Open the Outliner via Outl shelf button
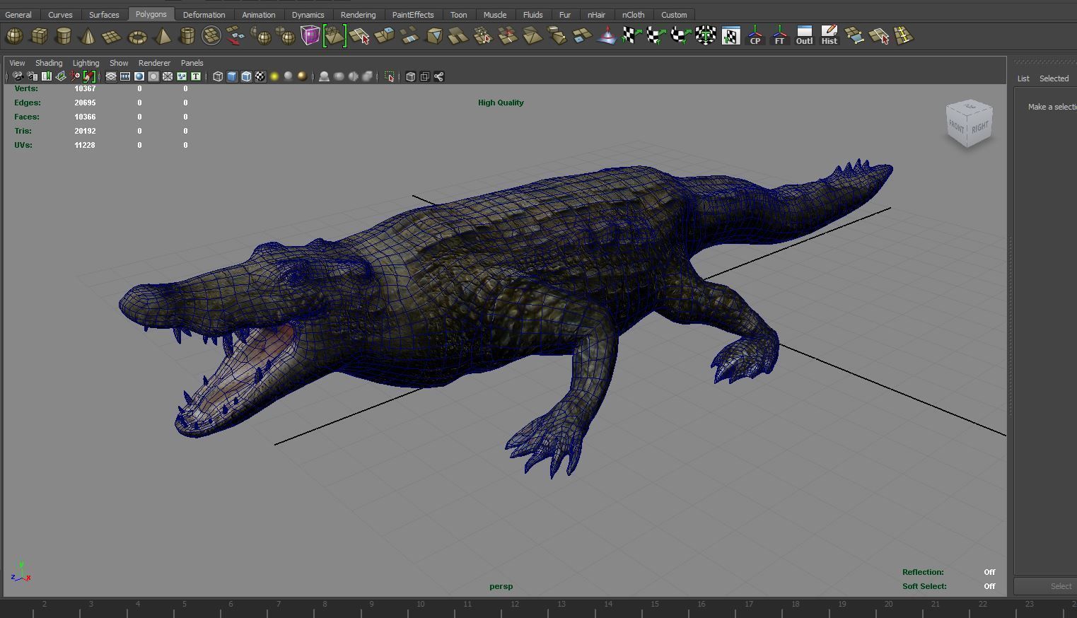1077x618 pixels. (x=804, y=35)
